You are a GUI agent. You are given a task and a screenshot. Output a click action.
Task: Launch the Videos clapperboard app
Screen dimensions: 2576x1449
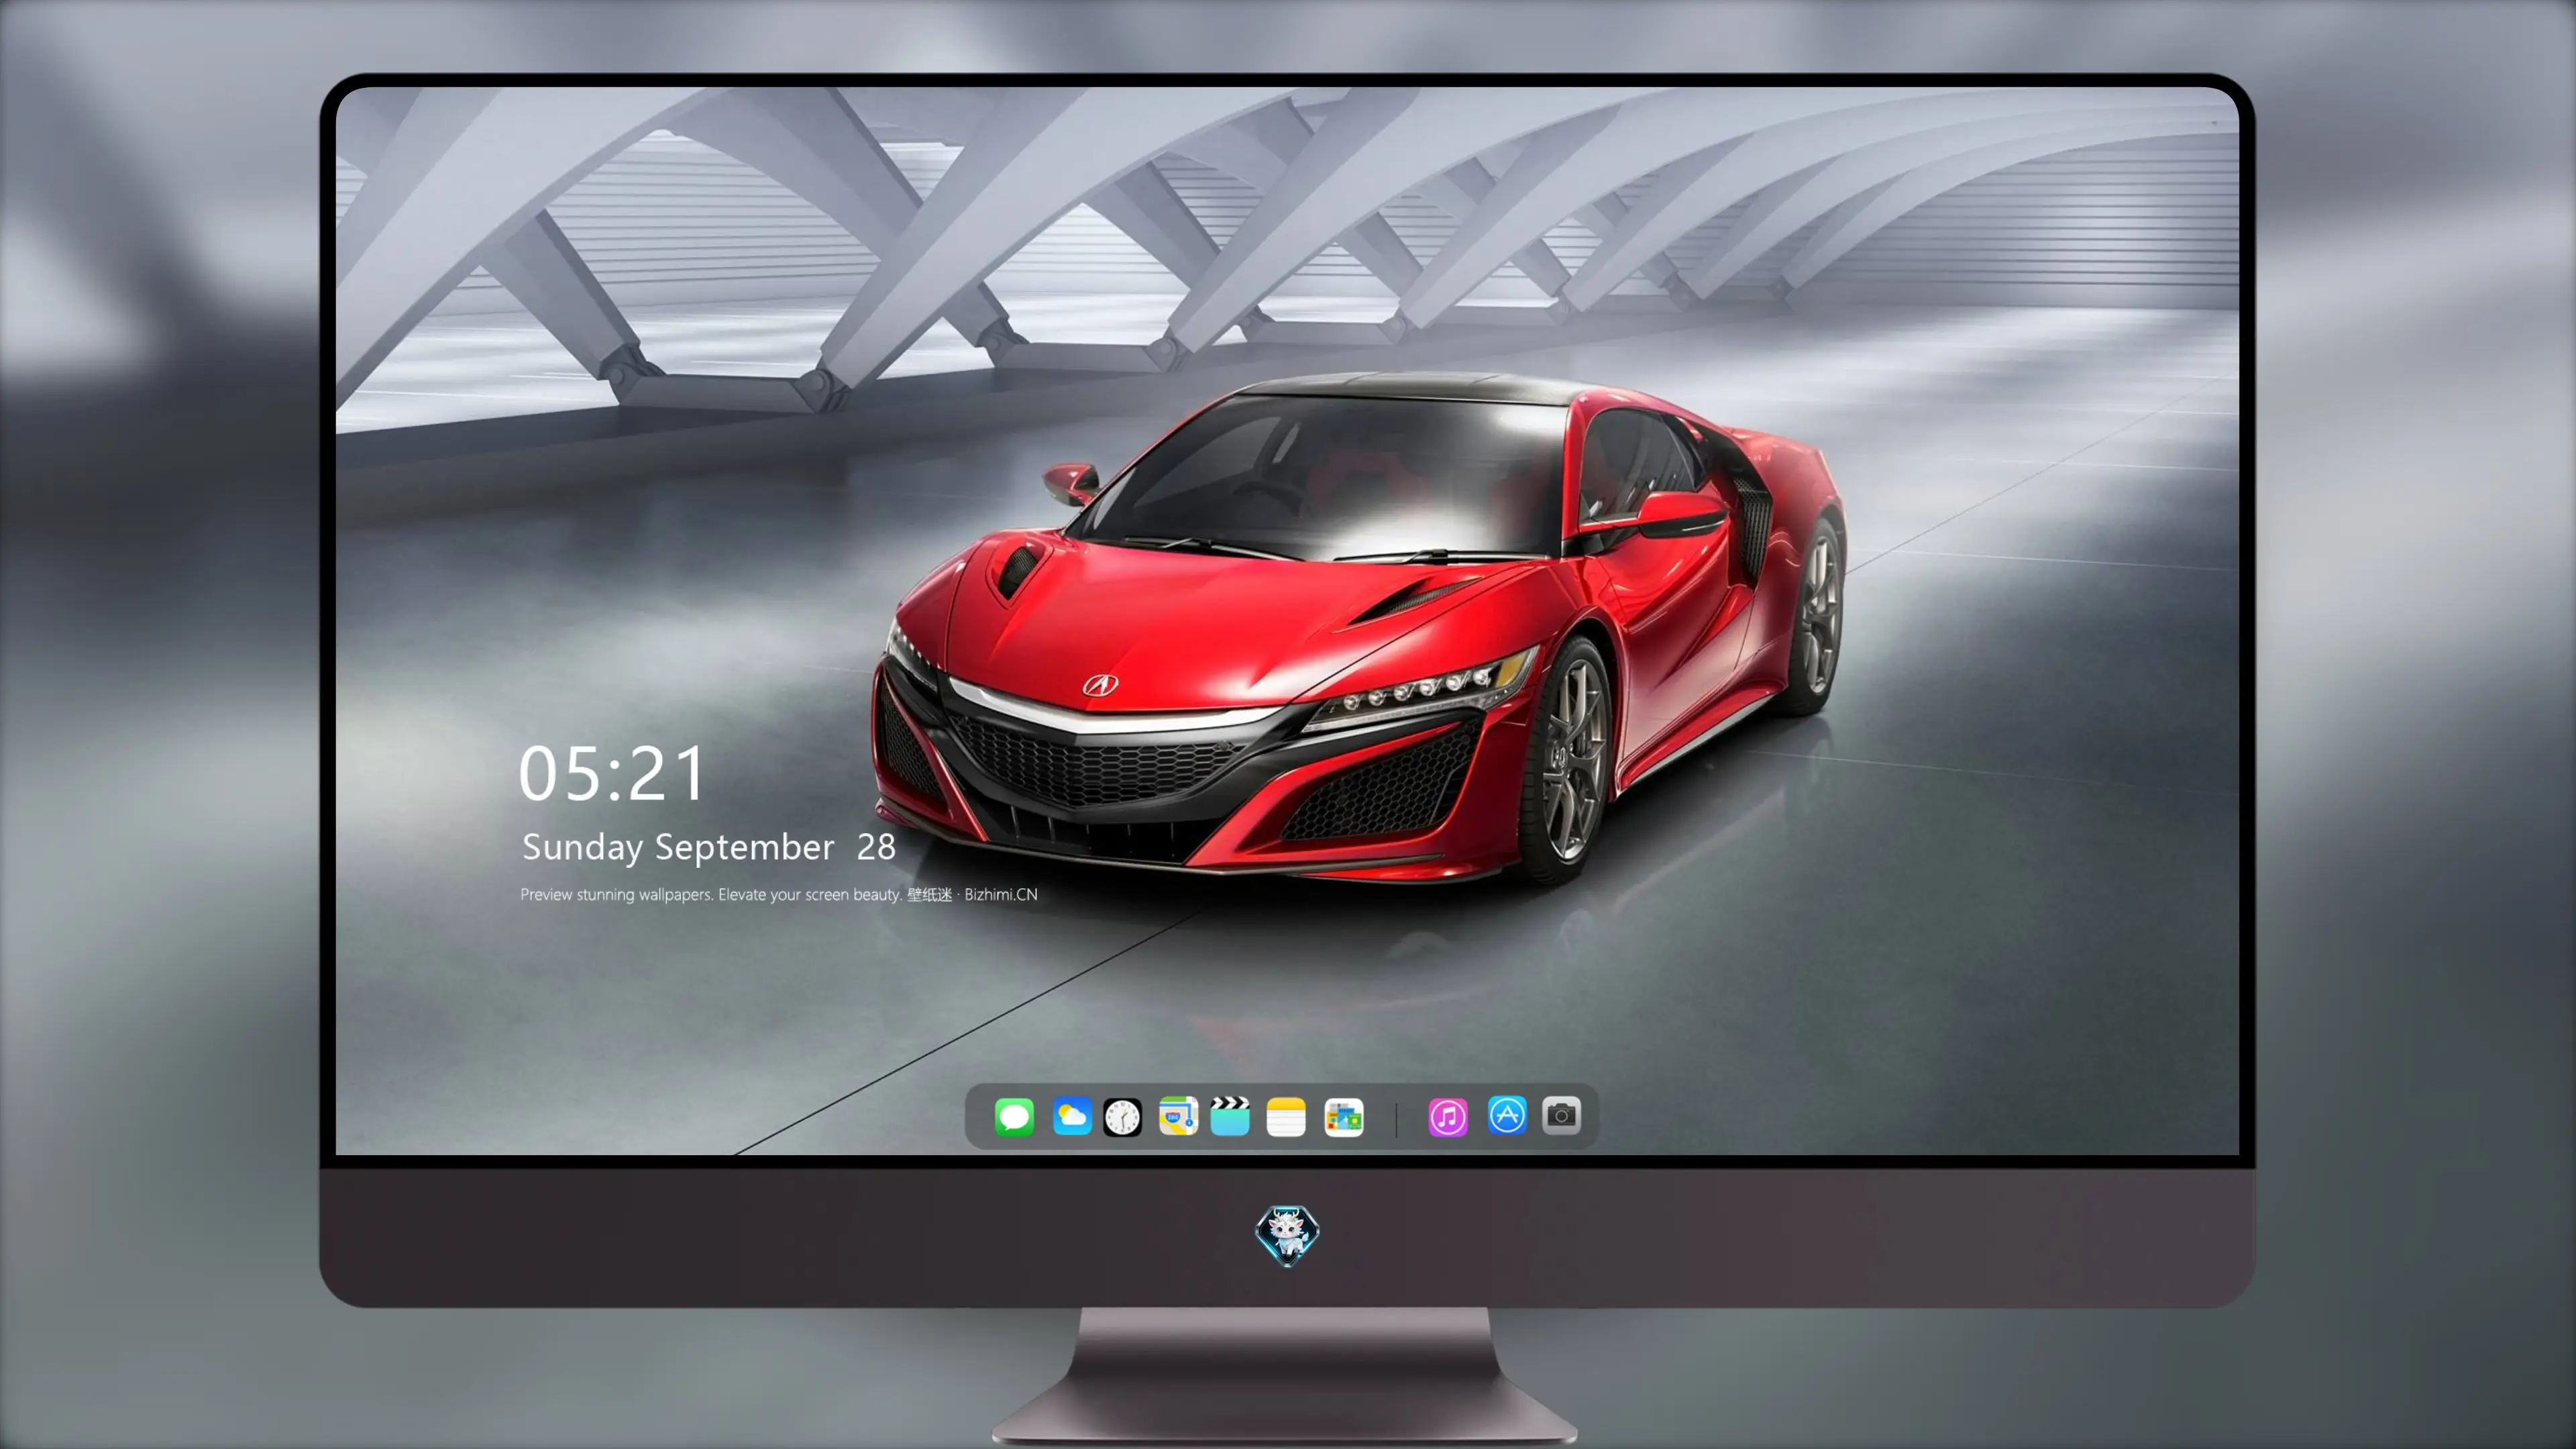[1230, 1116]
